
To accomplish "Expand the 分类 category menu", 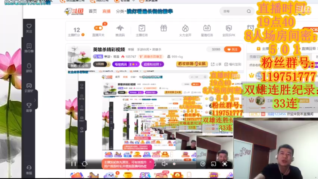I will [x=120, y=12].
